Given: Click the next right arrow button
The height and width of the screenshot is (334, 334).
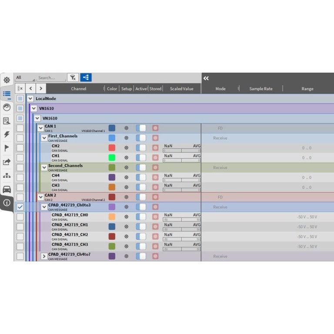Looking at the screenshot, I should click(x=41, y=88).
